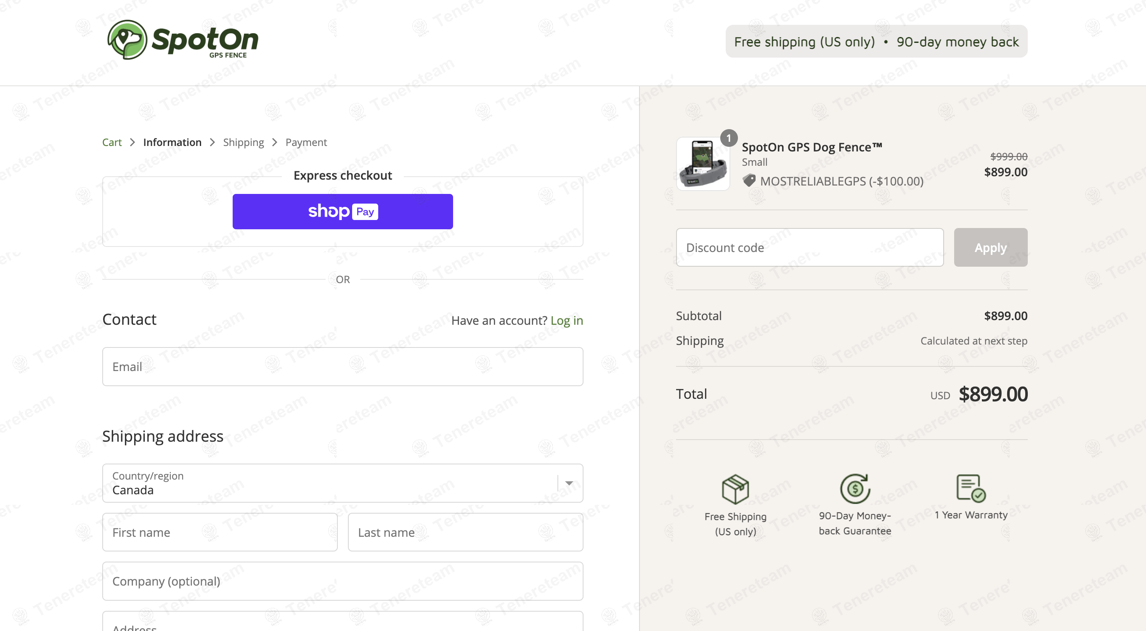1146x631 pixels.
Task: Click the Log in link
Action: click(x=566, y=321)
